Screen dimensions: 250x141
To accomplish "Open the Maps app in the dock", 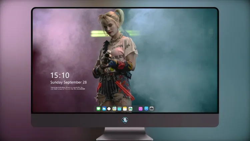I will click(114, 109).
